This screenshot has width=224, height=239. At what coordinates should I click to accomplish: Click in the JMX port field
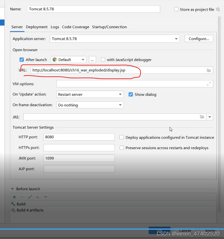click(x=79, y=158)
